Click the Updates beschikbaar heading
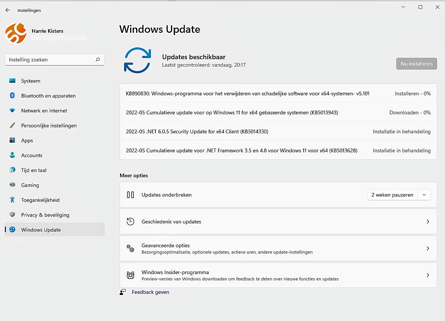 [193, 57]
